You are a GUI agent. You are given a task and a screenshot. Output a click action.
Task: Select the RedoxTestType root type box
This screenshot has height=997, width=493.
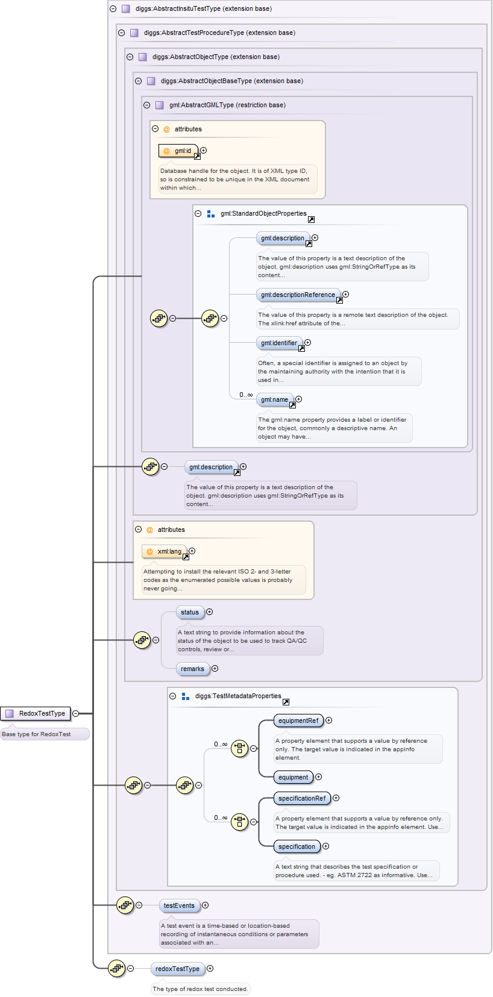(36, 713)
